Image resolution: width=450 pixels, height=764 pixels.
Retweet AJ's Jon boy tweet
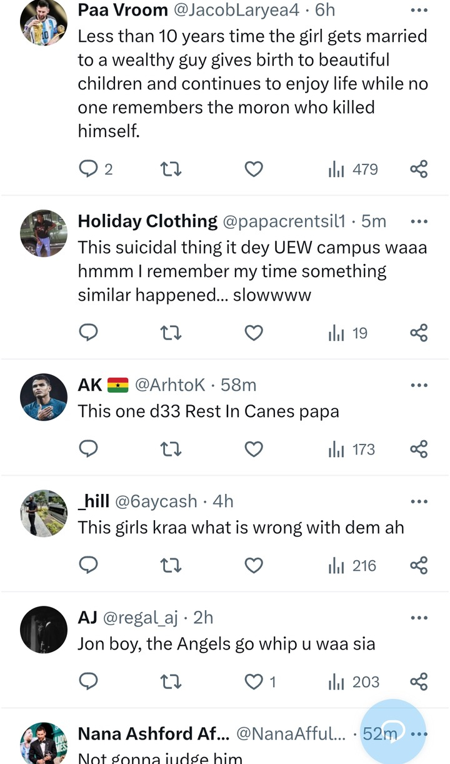[171, 682]
